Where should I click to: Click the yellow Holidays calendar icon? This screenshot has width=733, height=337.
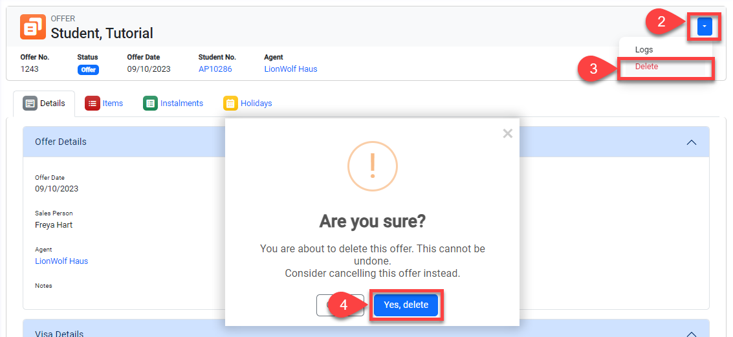[x=230, y=103]
